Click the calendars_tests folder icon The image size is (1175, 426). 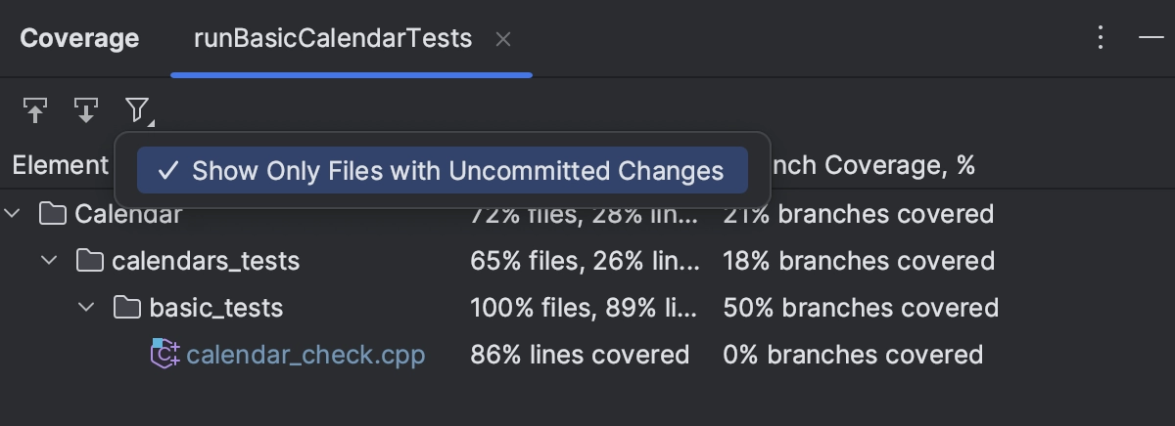tap(89, 261)
